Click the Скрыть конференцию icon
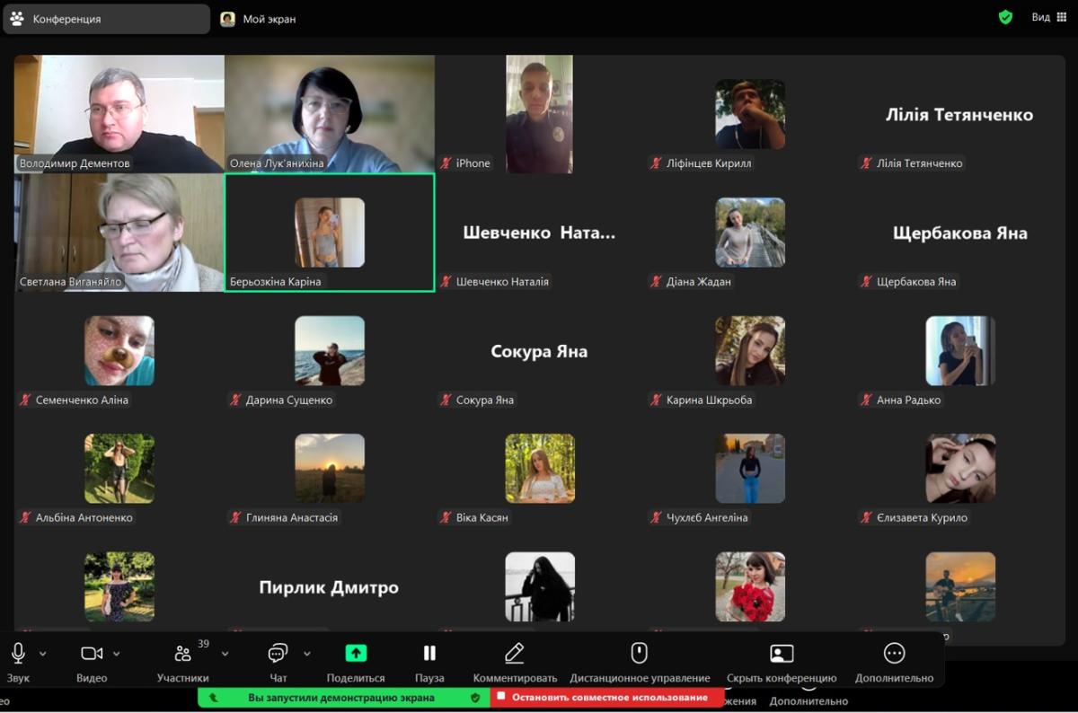 pos(782,654)
